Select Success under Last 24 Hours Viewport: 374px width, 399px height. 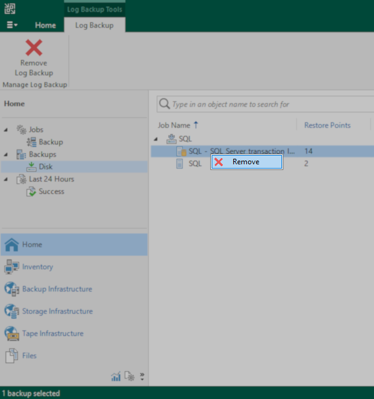[x=51, y=191]
